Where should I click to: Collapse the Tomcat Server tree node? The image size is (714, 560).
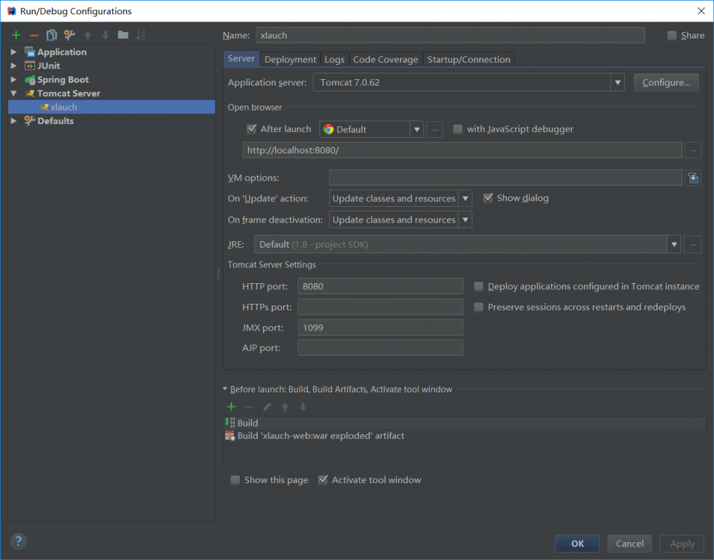point(12,93)
